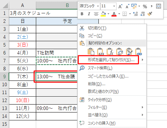
Task: Select Paste Formulas fx icon
Action: [110, 51]
